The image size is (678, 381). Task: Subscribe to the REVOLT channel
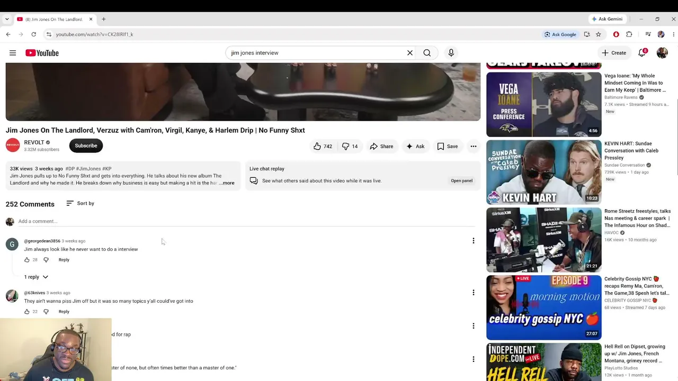[86, 146]
